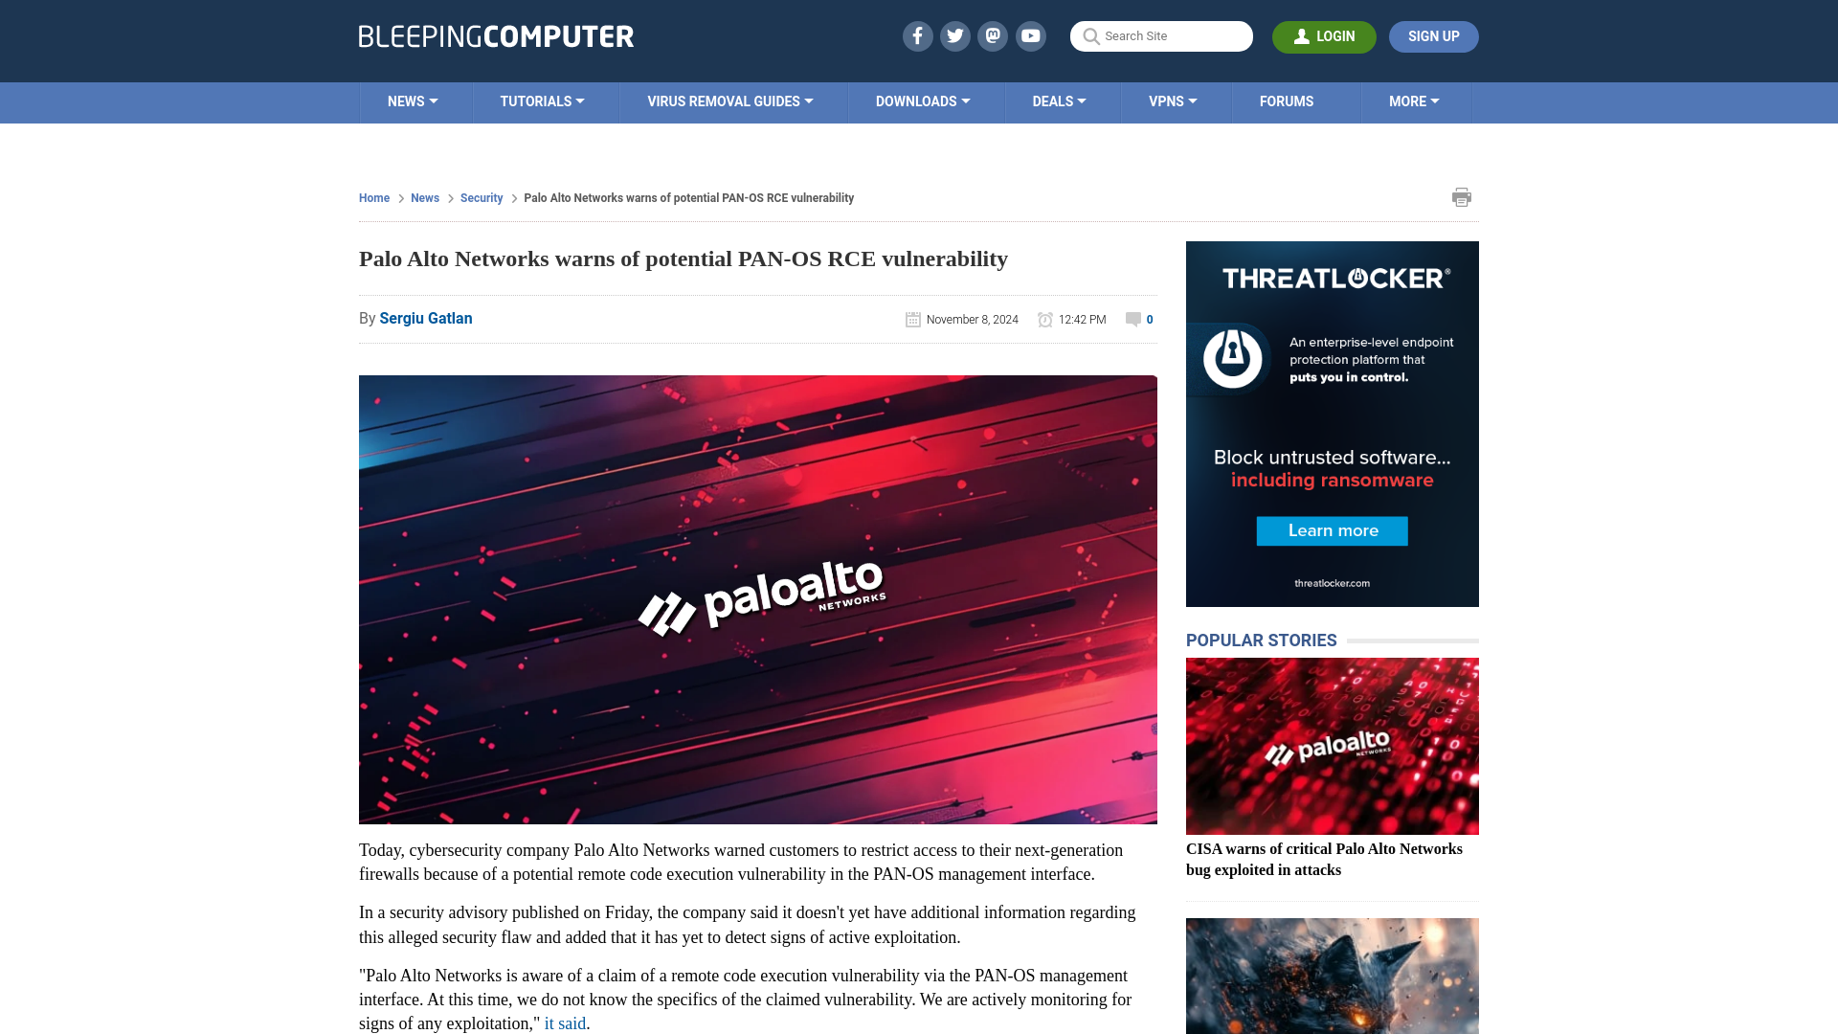Click the LOGIN button icon
The width and height of the screenshot is (1838, 1034).
coord(1303,36)
